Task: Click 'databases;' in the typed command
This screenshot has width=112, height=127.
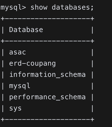Action: [x=73, y=7]
